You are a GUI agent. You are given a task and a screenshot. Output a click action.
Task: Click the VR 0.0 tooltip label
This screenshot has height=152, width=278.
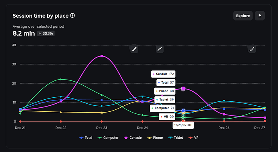[x=167, y=117]
